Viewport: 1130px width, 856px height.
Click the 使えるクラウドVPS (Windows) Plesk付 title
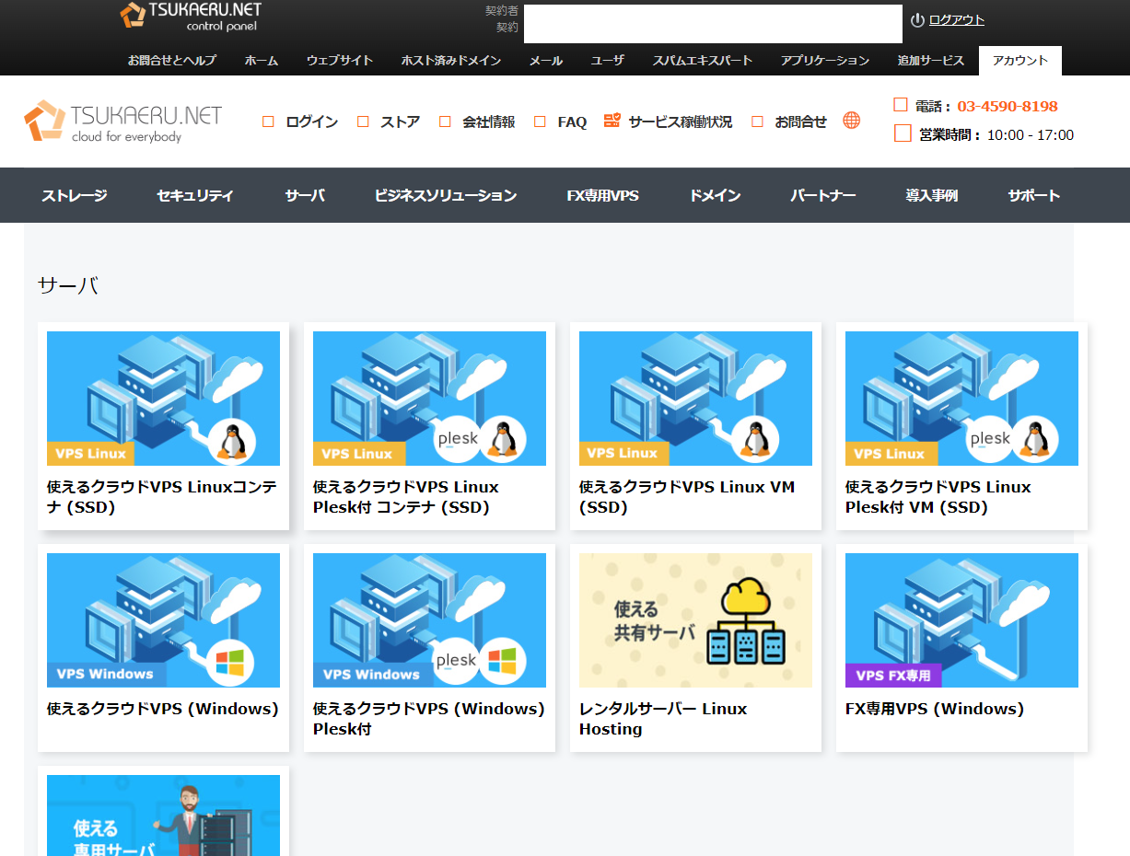pos(429,719)
